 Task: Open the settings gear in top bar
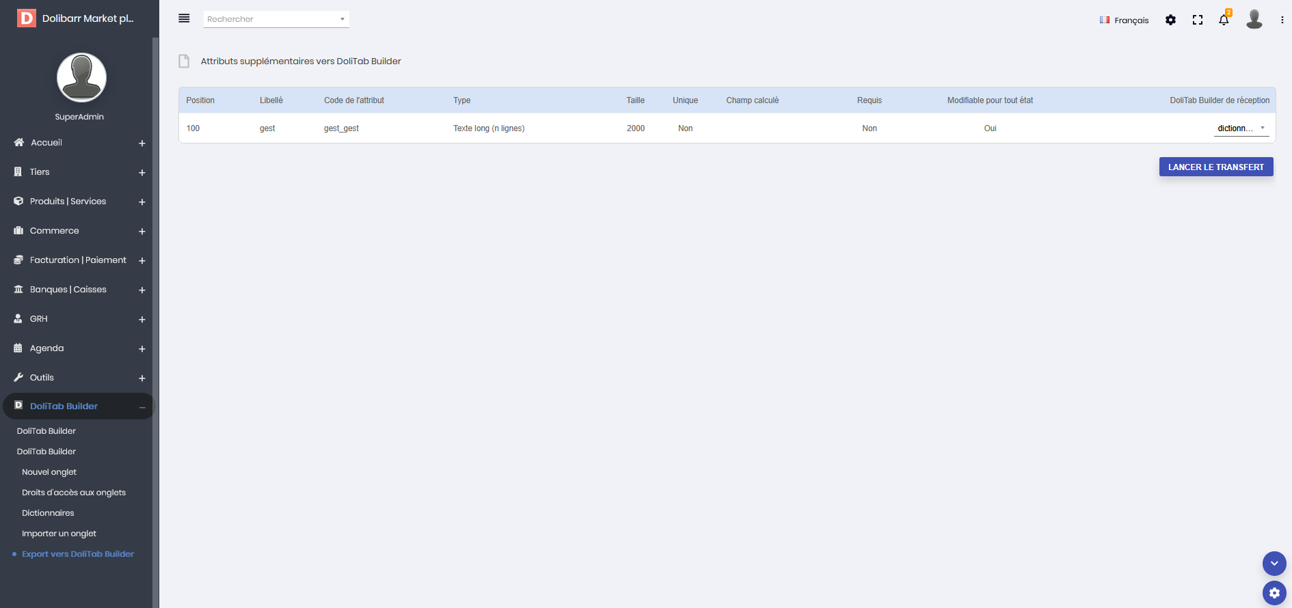(1170, 20)
